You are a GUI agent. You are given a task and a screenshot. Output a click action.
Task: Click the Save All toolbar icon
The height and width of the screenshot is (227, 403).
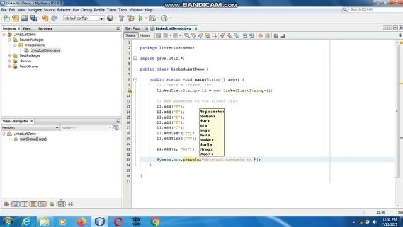[33, 18]
